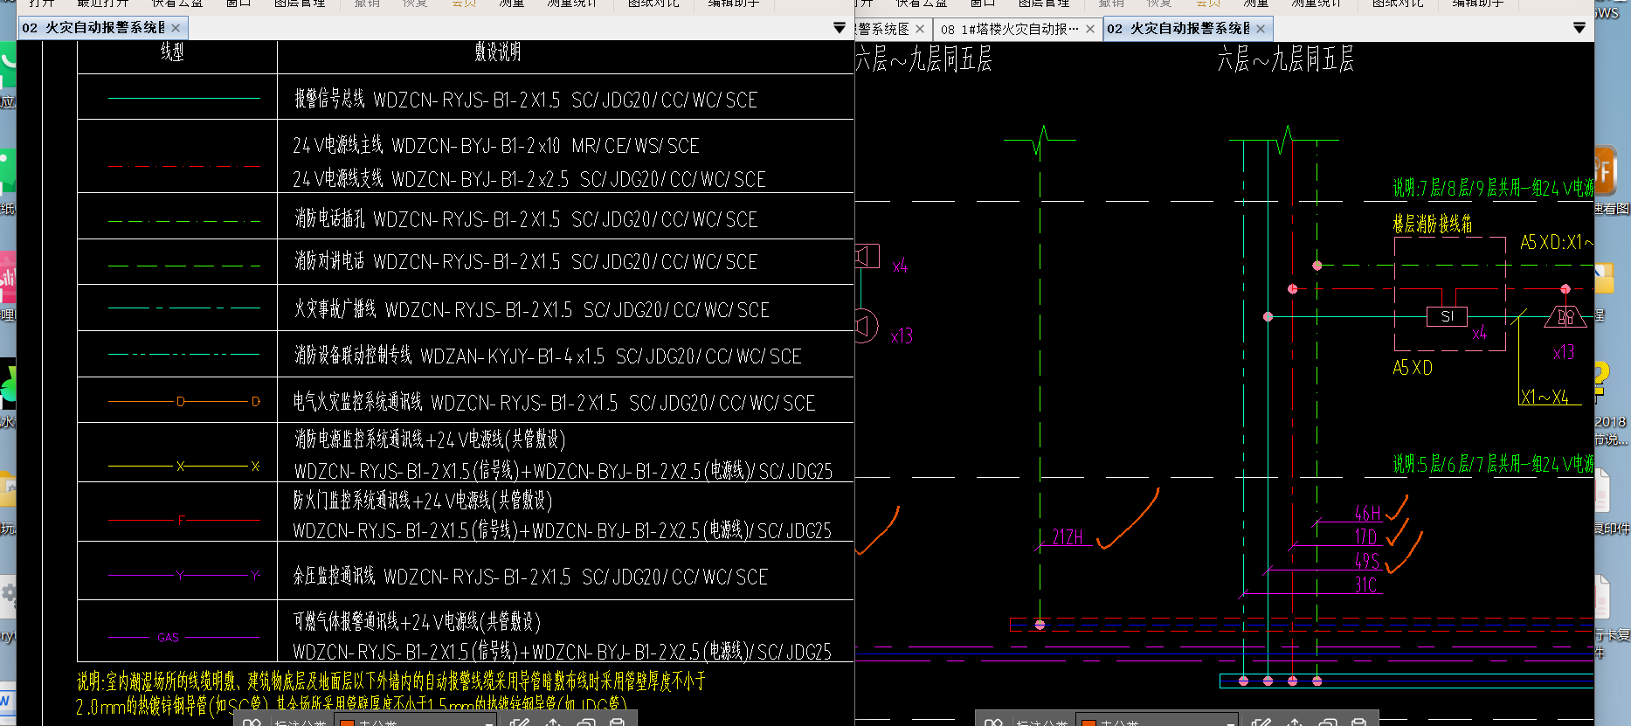1631x726 pixels.
Task: Click the magenta 31C label
Action: tap(1366, 584)
